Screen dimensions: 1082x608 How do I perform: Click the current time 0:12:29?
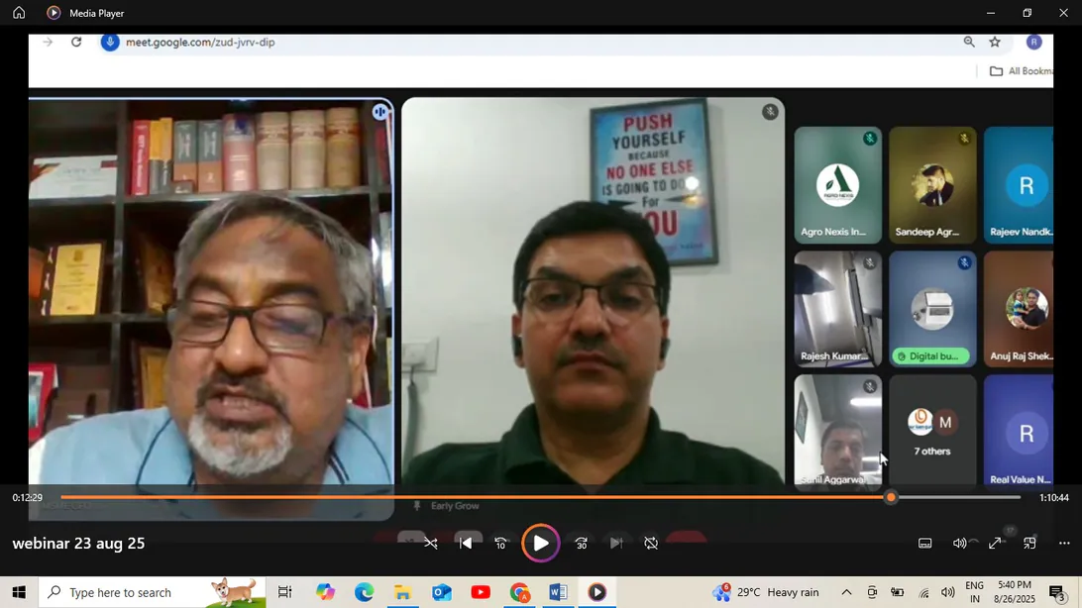tap(28, 498)
